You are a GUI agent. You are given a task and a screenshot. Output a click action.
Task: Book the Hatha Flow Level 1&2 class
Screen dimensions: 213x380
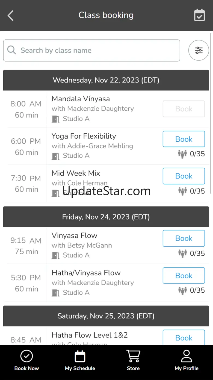[184, 338]
